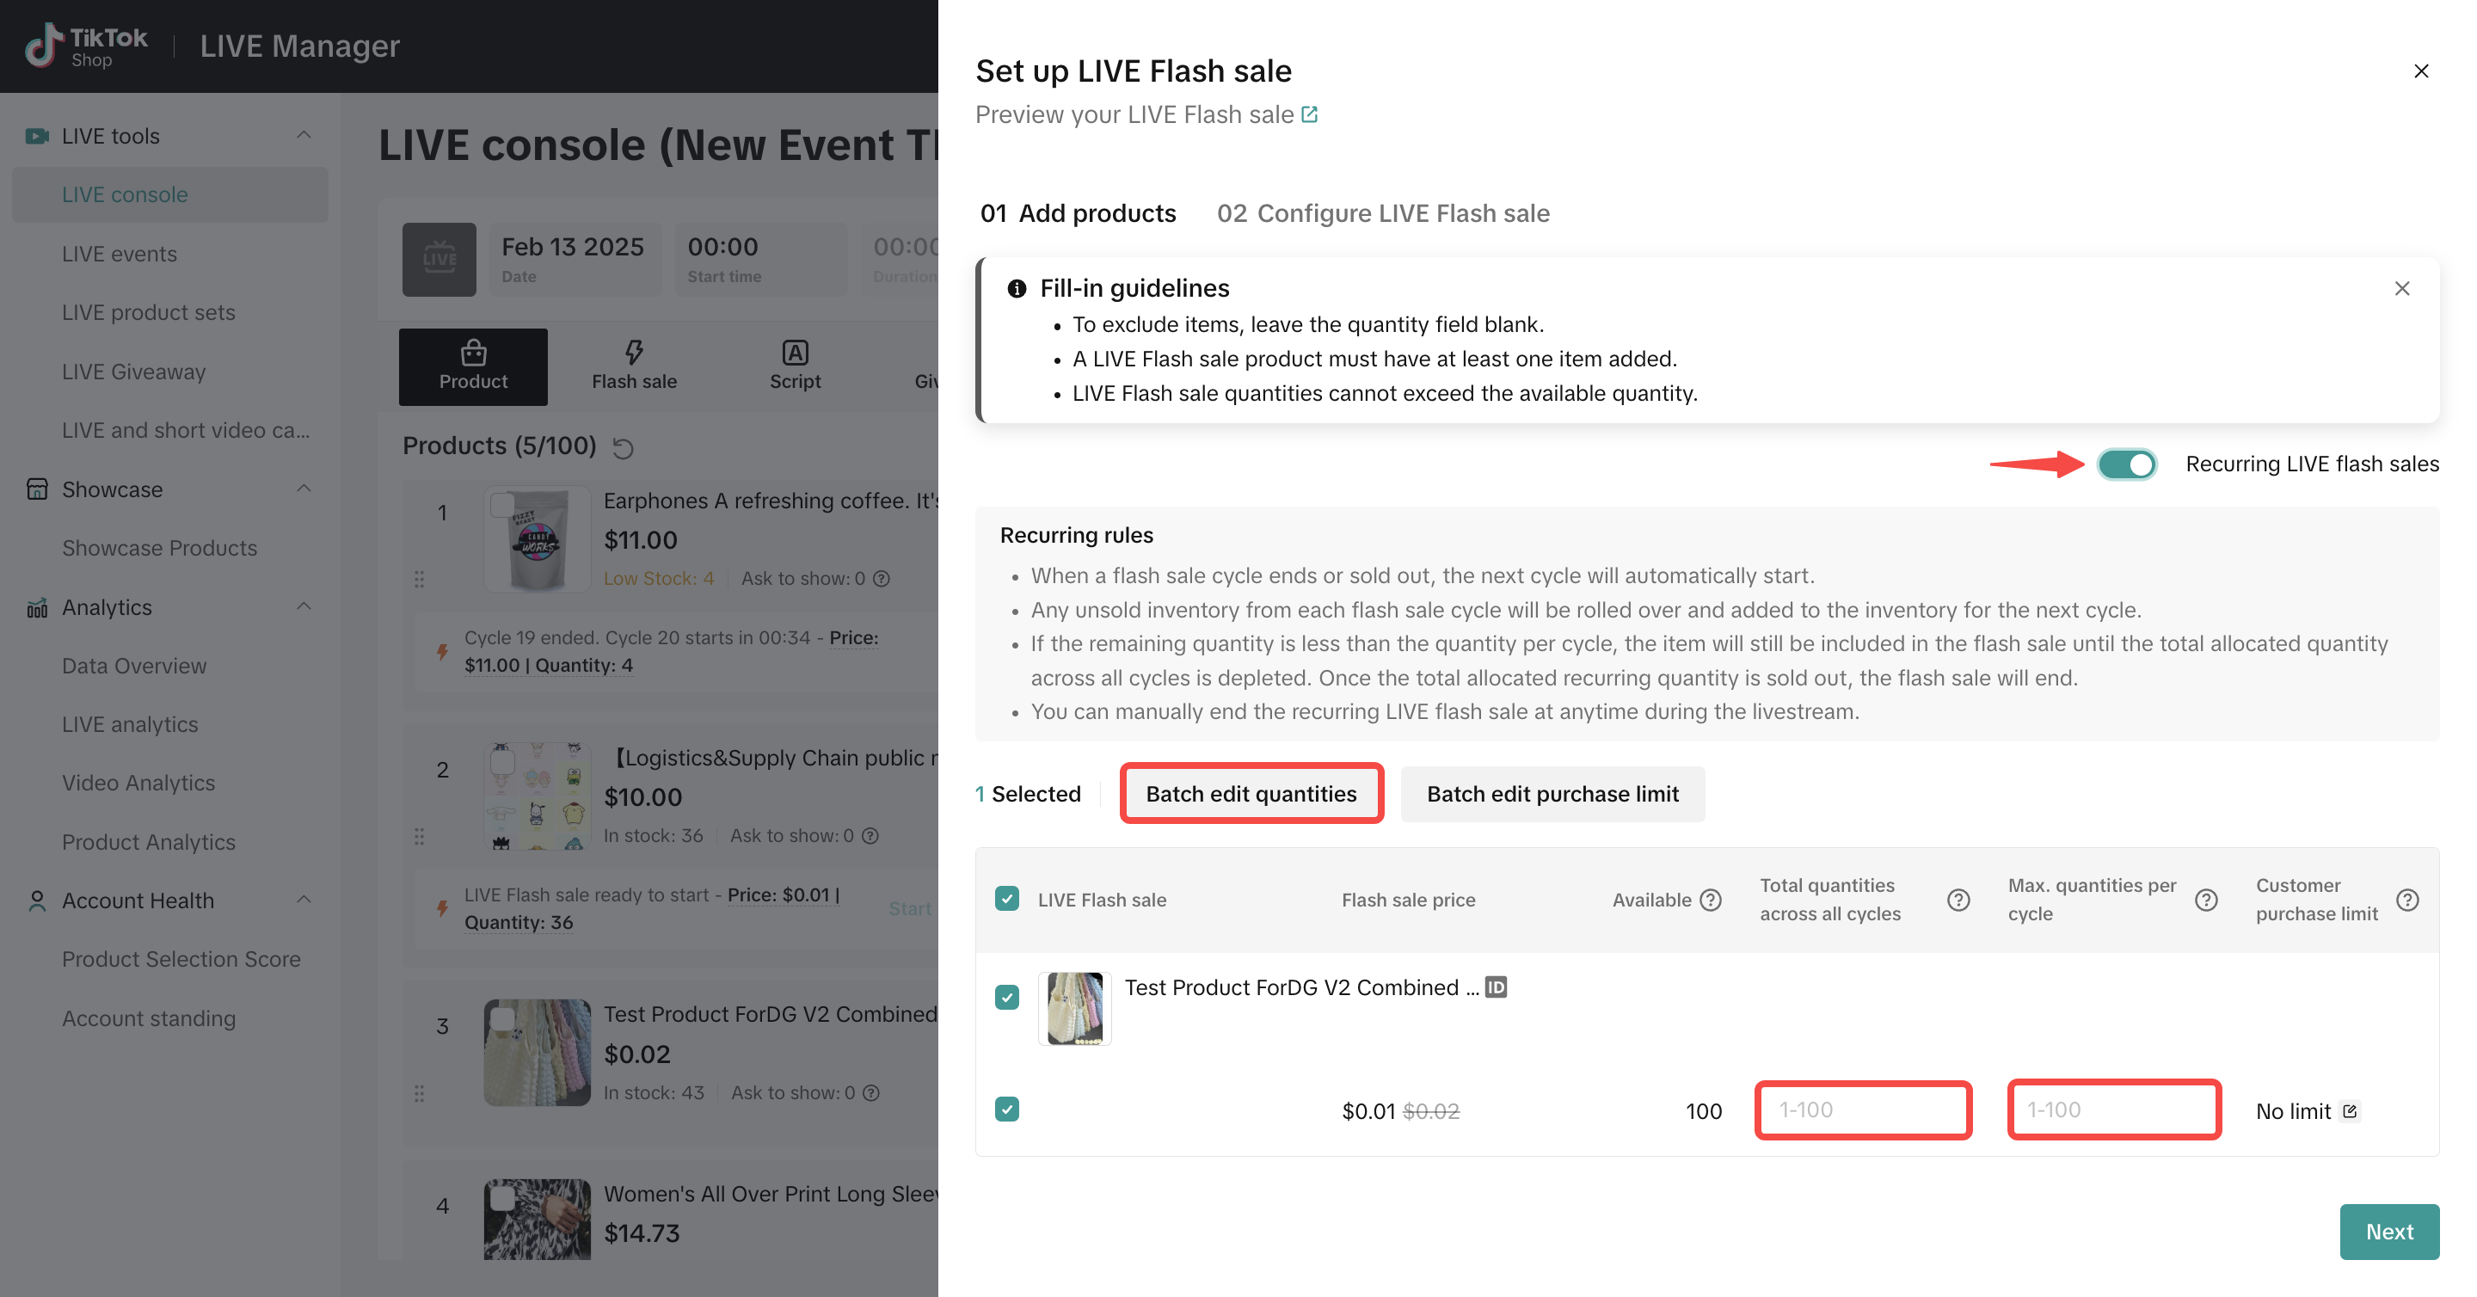Refresh the Products list icon
Image resolution: width=2477 pixels, height=1297 pixels.
click(623, 447)
